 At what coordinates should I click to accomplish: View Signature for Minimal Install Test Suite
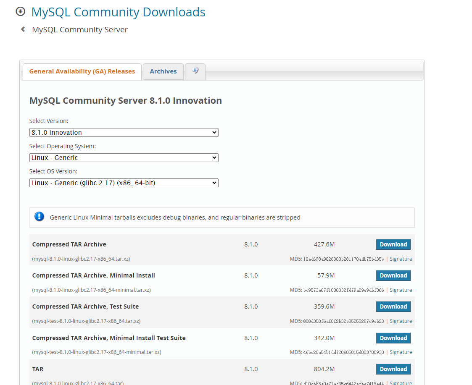[x=401, y=352]
